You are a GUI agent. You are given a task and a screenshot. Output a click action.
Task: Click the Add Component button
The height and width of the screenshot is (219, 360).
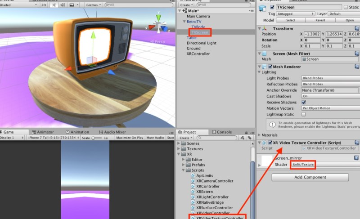(x=310, y=177)
